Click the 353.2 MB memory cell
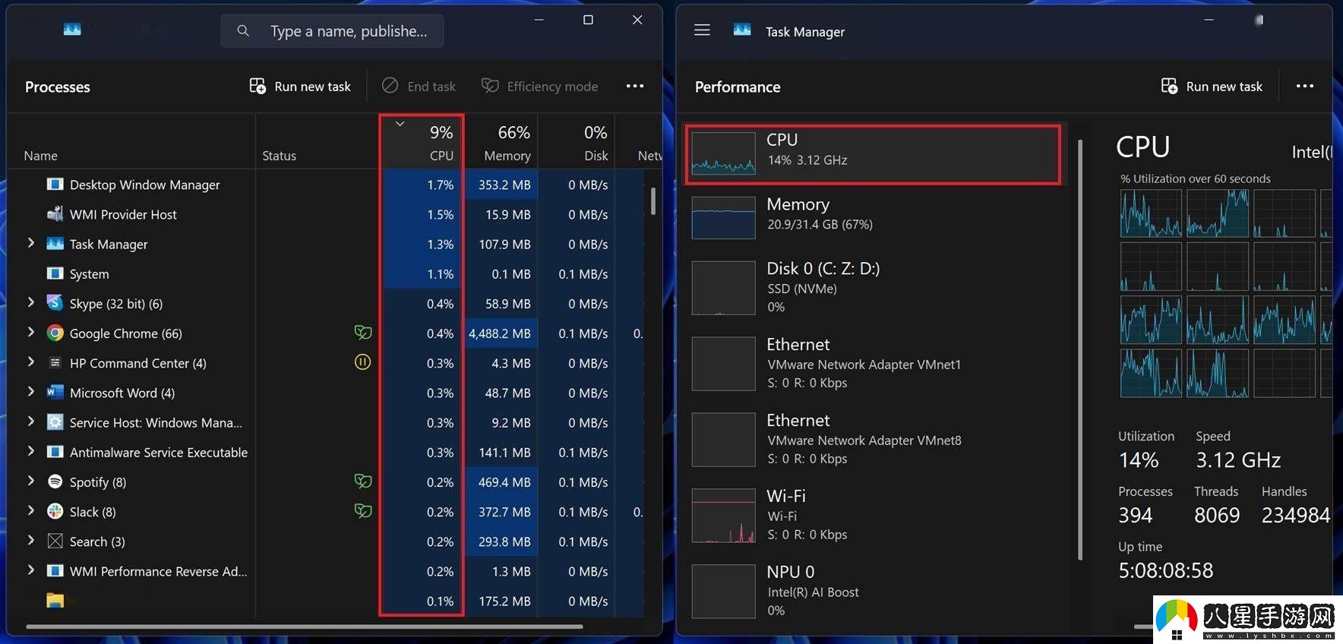Screen dimensions: 1343x644 tap(501, 185)
